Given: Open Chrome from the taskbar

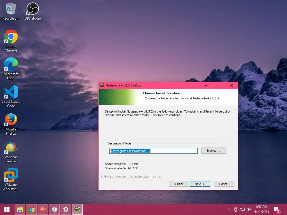Looking at the screenshot, I should 31,209.
